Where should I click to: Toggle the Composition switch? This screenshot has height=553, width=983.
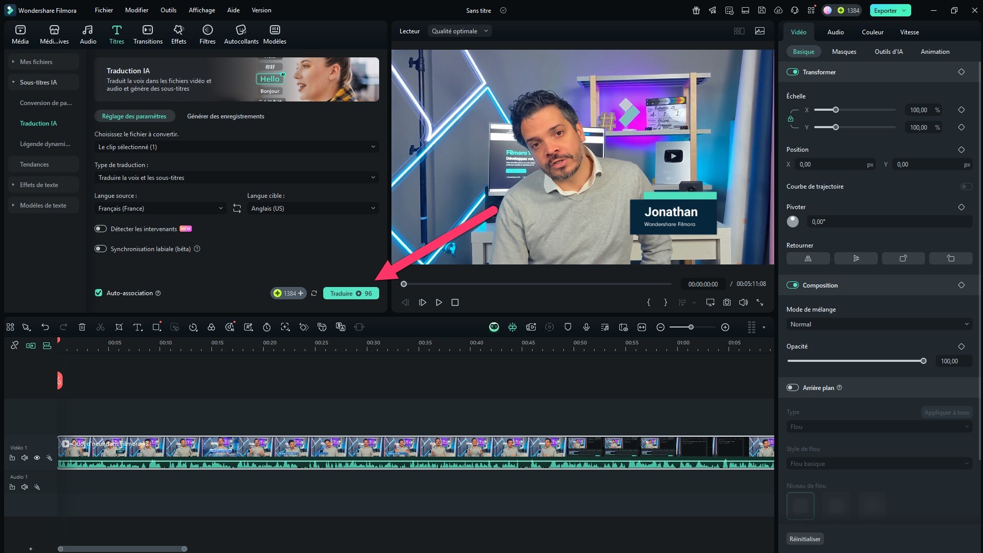click(793, 285)
